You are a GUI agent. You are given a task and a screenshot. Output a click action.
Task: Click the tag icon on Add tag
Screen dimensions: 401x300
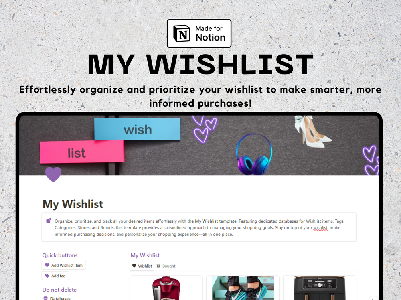(47, 276)
